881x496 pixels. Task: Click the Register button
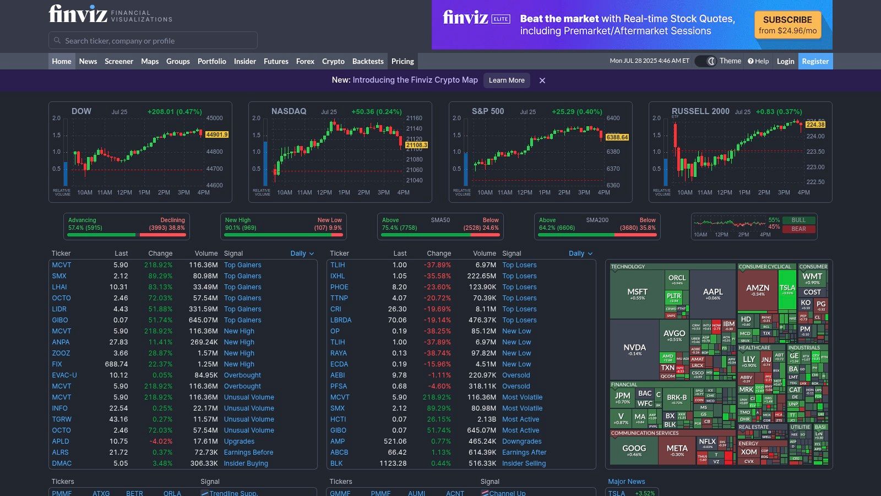click(x=815, y=61)
